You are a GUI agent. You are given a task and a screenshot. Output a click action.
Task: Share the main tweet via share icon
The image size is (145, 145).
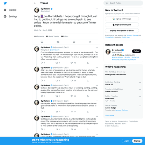(90, 42)
